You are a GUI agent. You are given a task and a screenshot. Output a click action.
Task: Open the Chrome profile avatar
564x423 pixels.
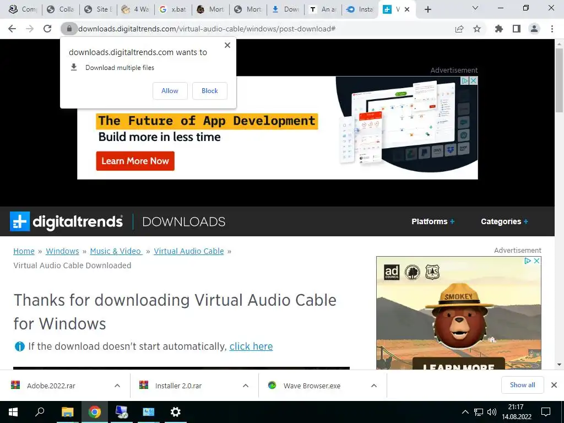click(534, 29)
